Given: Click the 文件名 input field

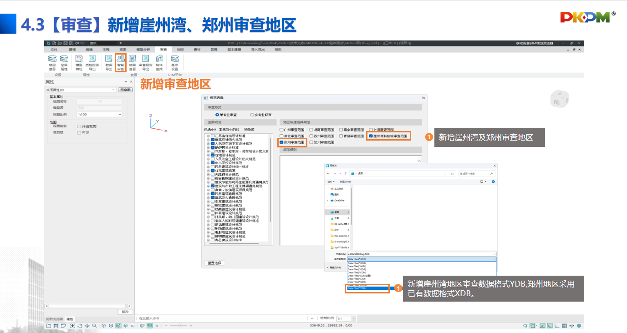Looking at the screenshot, I should 421,254.
